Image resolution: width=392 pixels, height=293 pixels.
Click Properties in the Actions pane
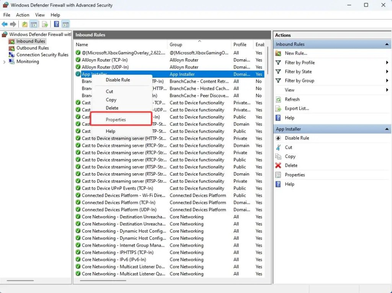pyautogui.click(x=295, y=175)
